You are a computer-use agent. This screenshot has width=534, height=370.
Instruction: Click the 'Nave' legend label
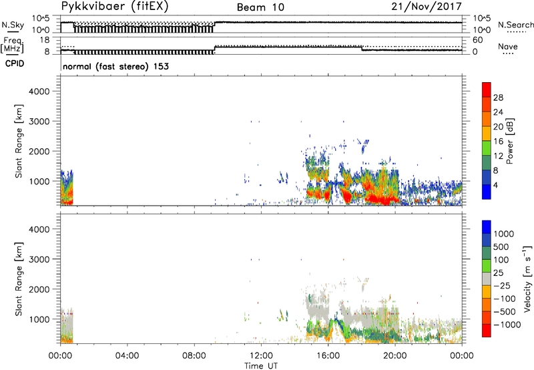(x=508, y=47)
